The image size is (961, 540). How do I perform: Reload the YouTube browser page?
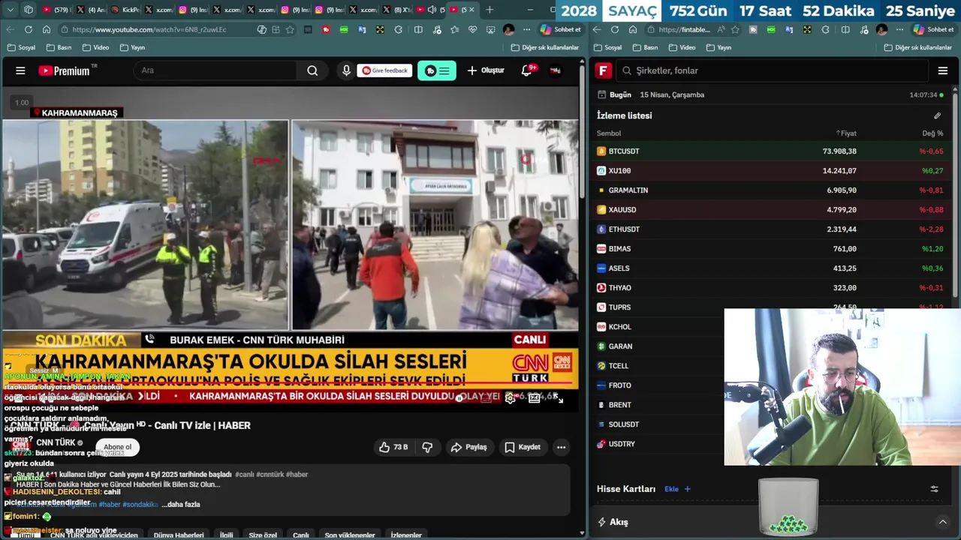29,29
